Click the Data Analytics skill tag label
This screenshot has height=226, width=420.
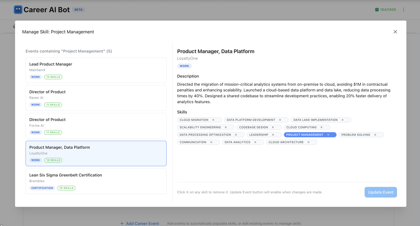tap(237, 142)
